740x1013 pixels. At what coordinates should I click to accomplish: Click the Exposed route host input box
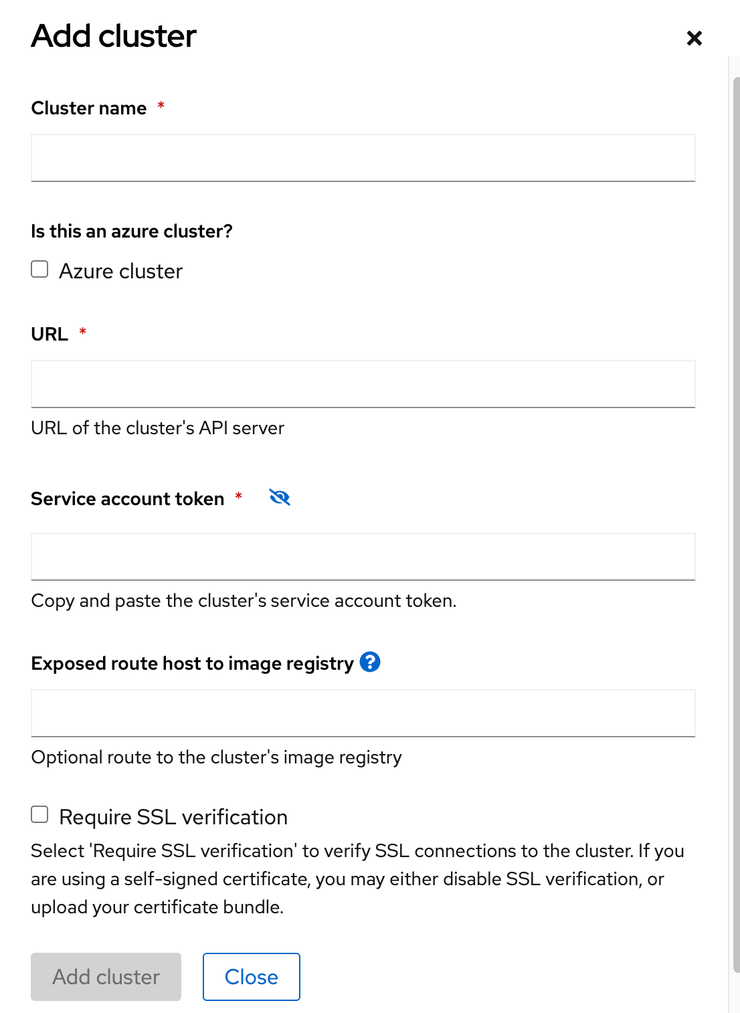tap(363, 713)
